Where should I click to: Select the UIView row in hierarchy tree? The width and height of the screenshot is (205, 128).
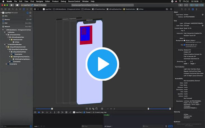tap(16, 42)
